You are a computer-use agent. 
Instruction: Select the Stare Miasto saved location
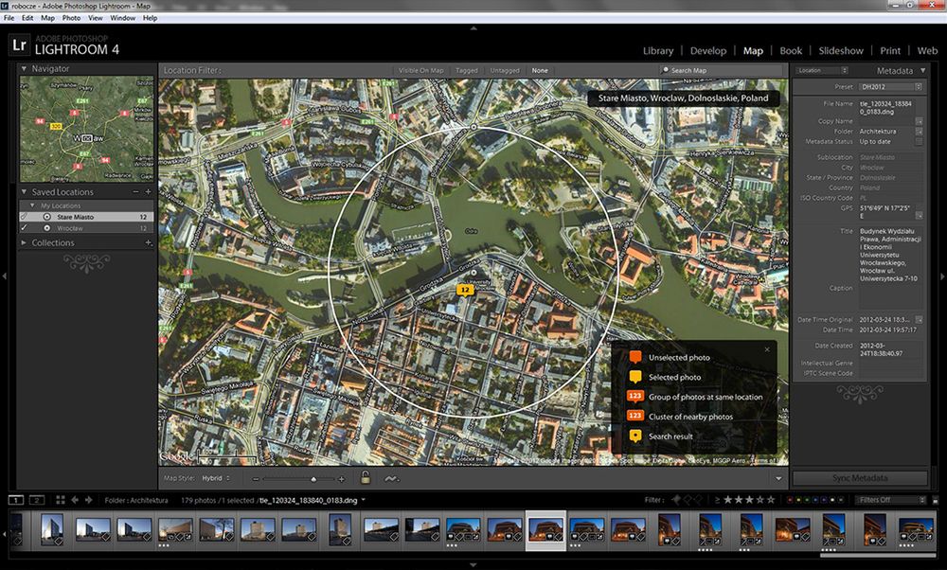coord(86,217)
